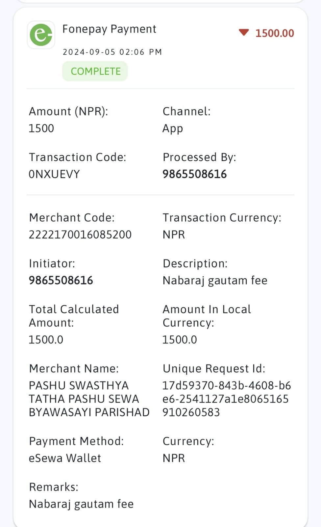
Task: Tap the Processed By number 9865508616
Action: tap(195, 174)
